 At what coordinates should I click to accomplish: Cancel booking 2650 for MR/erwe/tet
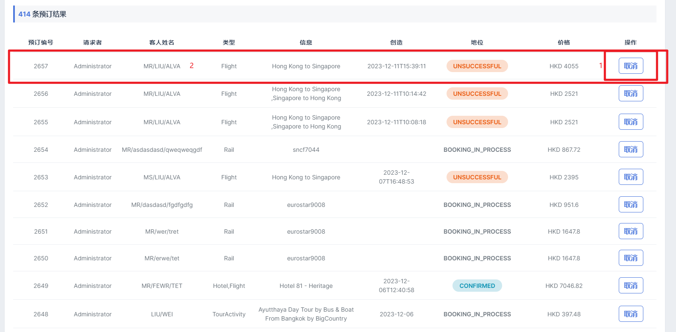pos(631,258)
